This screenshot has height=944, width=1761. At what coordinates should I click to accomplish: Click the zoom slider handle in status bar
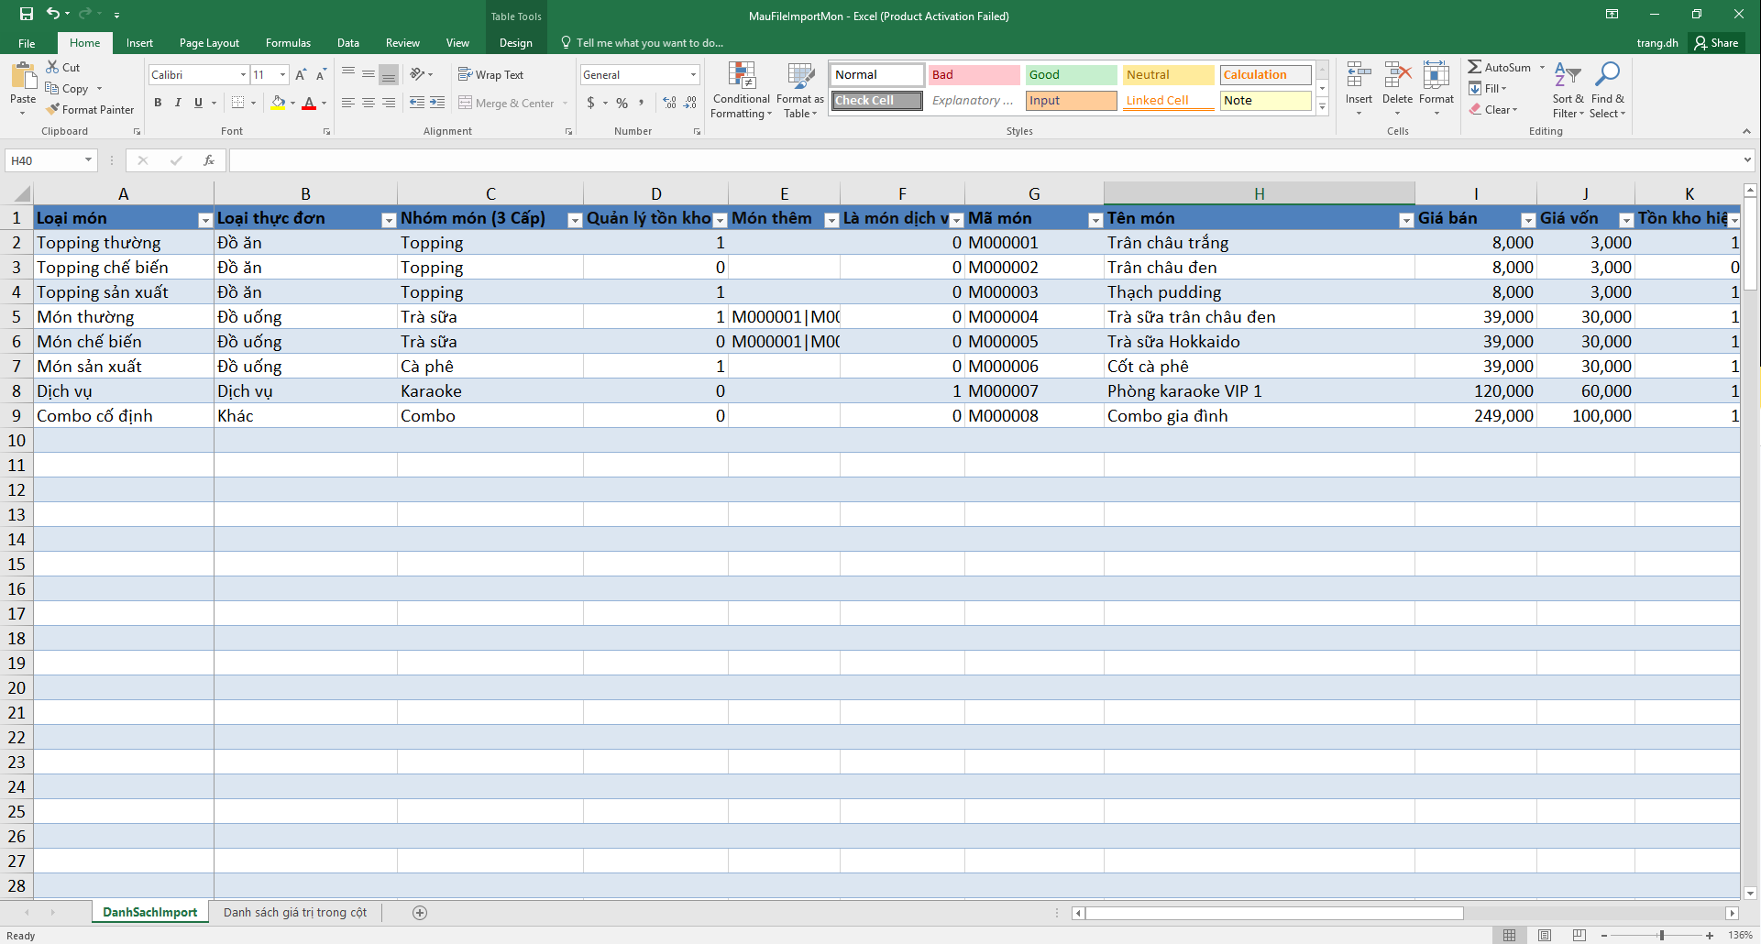pos(1661,935)
